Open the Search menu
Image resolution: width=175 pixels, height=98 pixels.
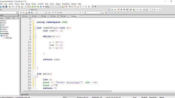click(x=11, y=4)
